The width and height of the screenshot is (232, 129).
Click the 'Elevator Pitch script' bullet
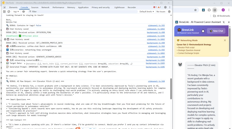click(186, 48)
